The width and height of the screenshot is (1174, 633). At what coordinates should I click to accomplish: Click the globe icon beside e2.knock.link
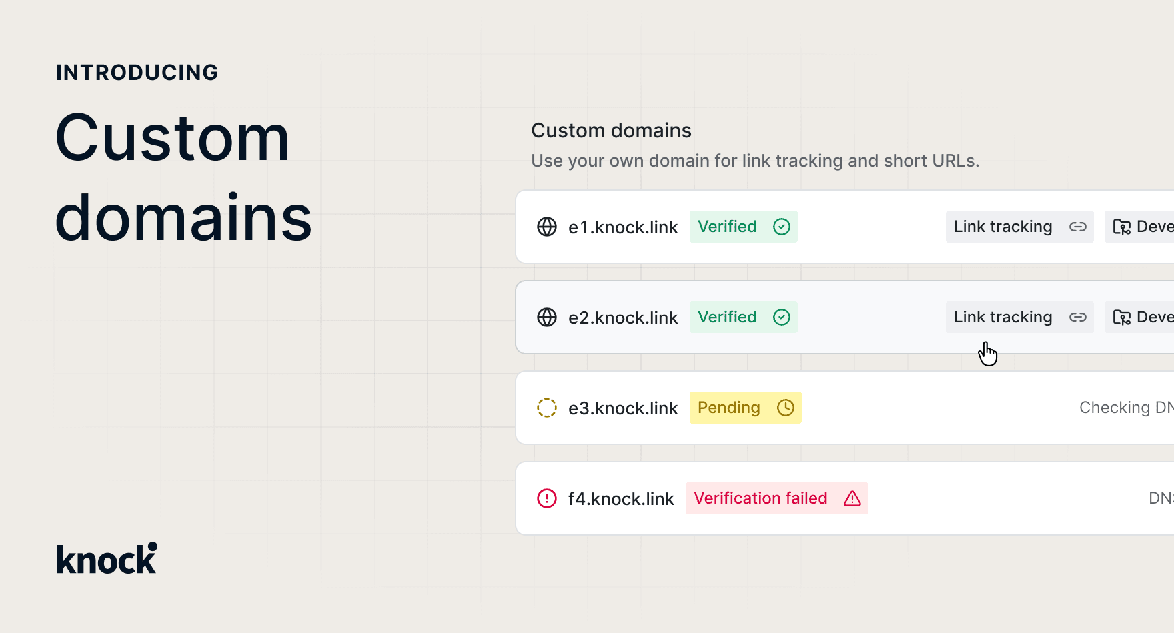(x=547, y=317)
